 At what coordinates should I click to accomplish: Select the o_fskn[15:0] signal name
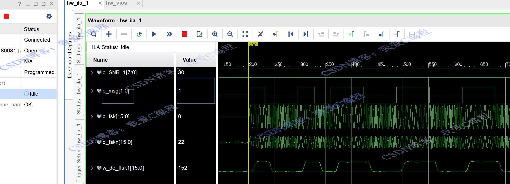pyautogui.click(x=117, y=142)
